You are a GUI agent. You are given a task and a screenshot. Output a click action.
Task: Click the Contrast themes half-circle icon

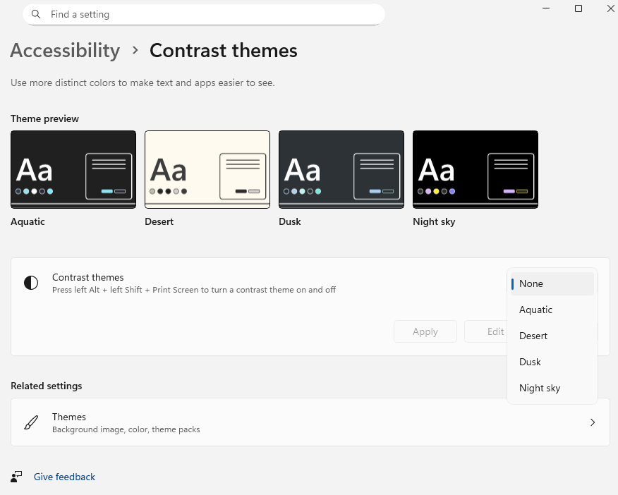[x=31, y=283]
